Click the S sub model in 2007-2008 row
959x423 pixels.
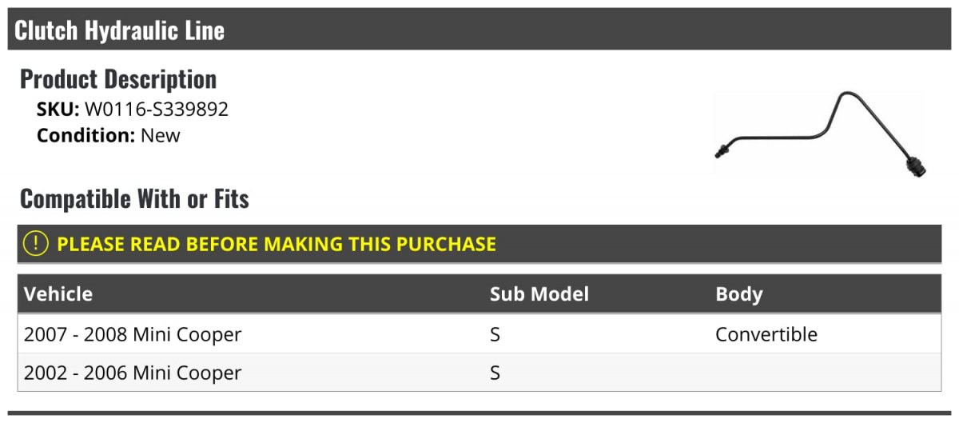coord(495,334)
